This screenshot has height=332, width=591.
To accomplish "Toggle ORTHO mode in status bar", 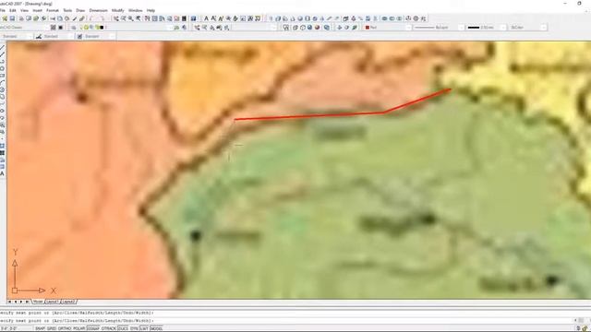I will tap(65, 328).
